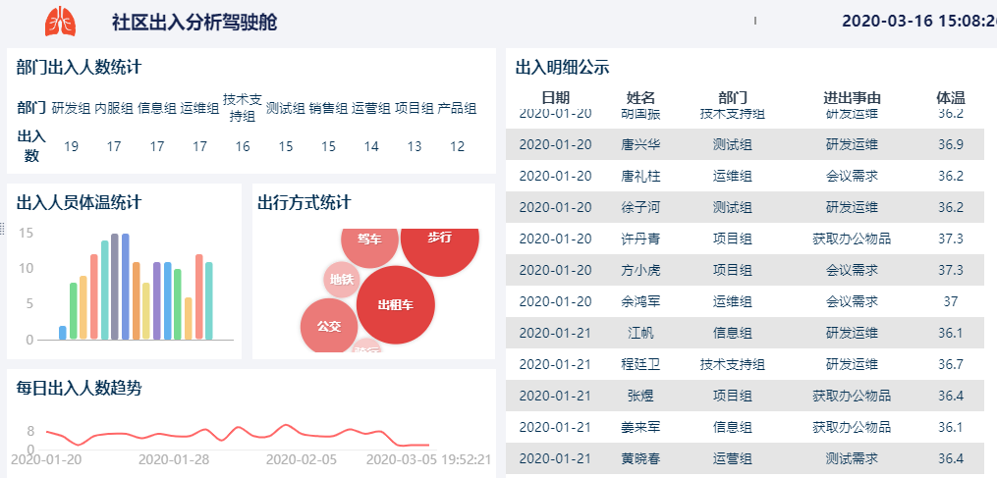Screen dimensions: 997x478
Task: Click 测试需求 reason in 黄晓春 row
Action: (852, 458)
